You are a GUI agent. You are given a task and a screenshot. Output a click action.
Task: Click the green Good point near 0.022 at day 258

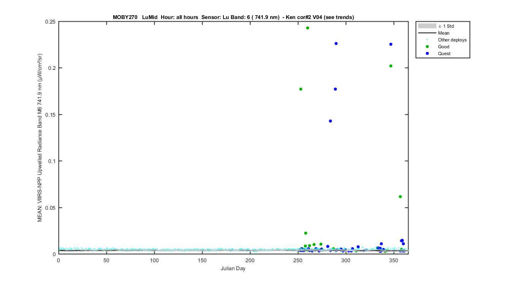click(306, 233)
